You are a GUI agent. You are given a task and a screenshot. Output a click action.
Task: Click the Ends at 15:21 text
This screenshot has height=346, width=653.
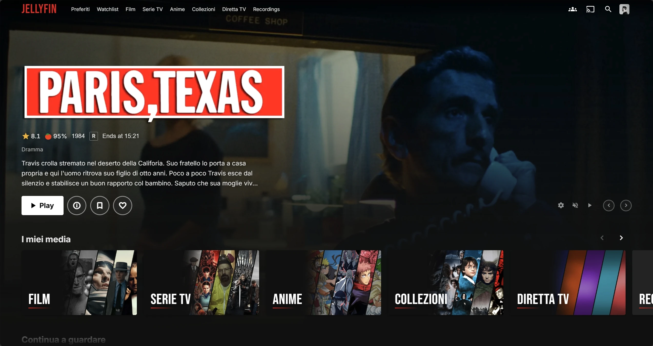[121, 136]
